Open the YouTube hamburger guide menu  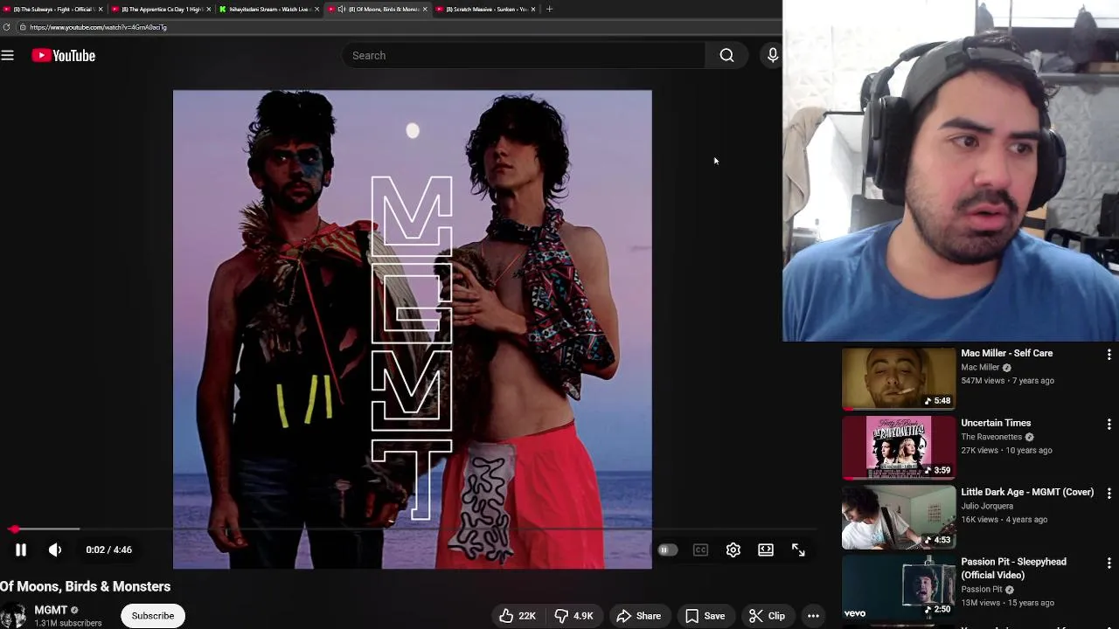click(8, 56)
